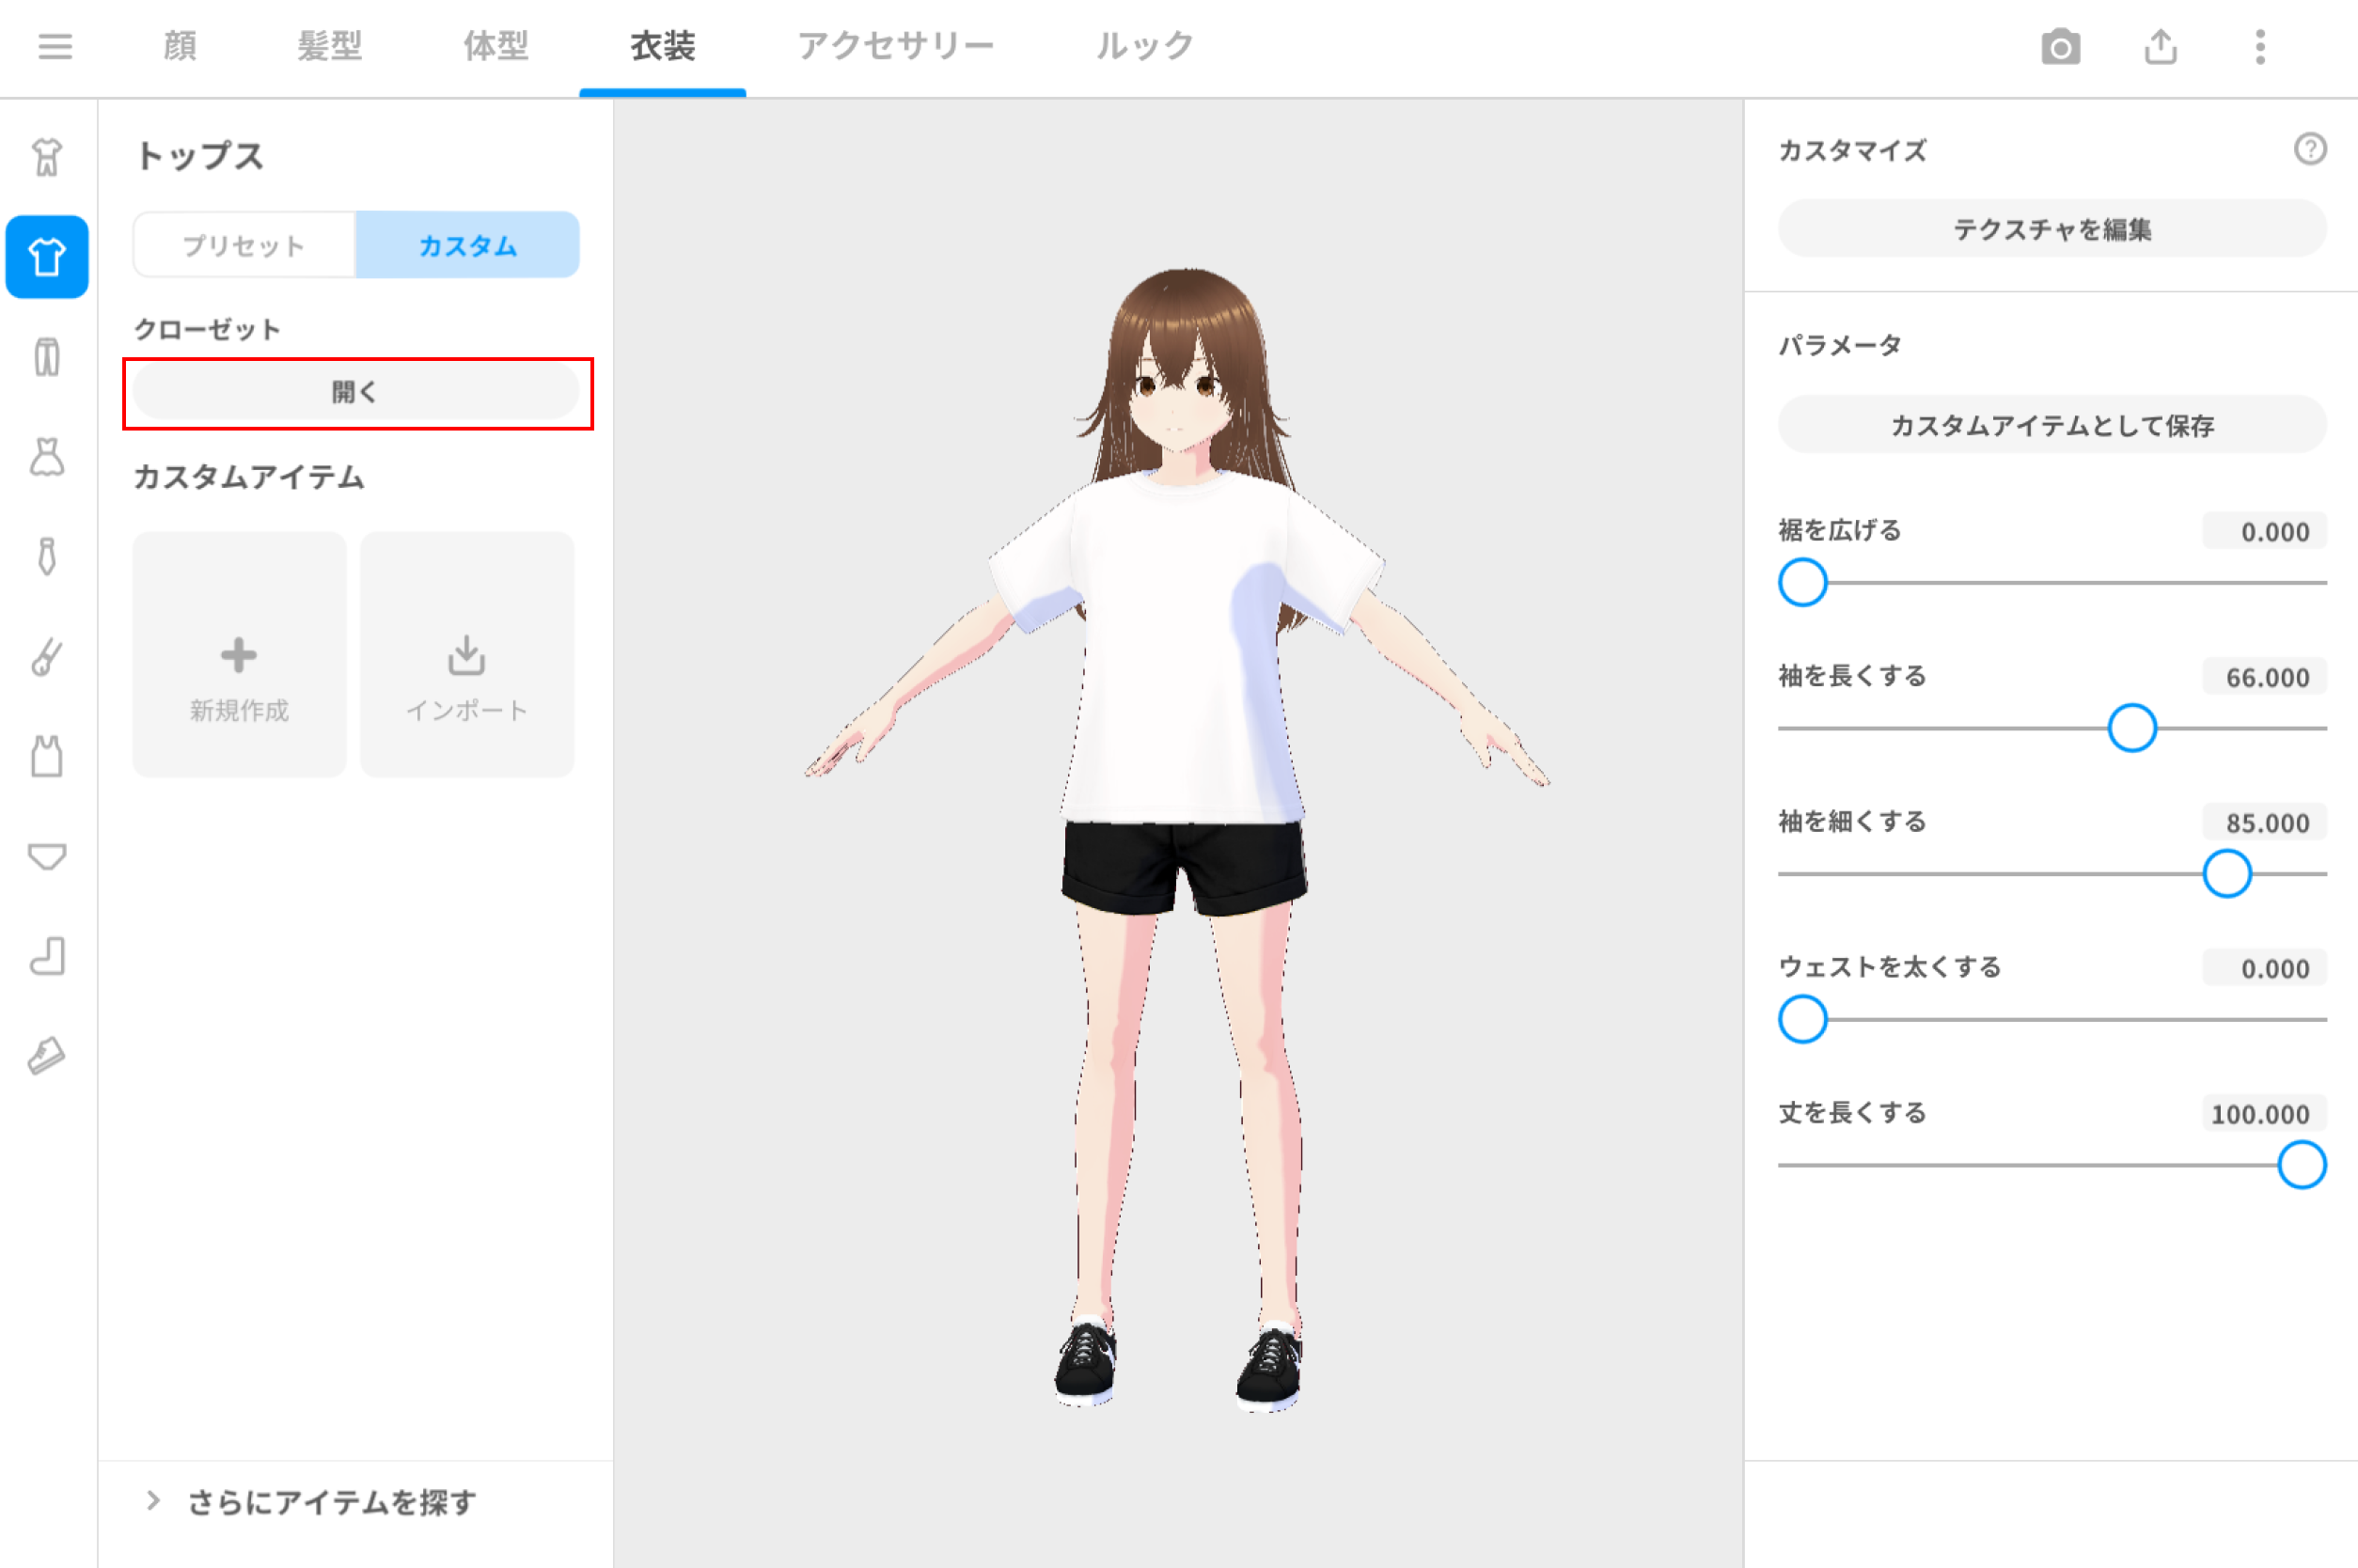Image resolution: width=2358 pixels, height=1568 pixels.
Task: Select the brush-shaped accessory category icon
Action: 47,657
